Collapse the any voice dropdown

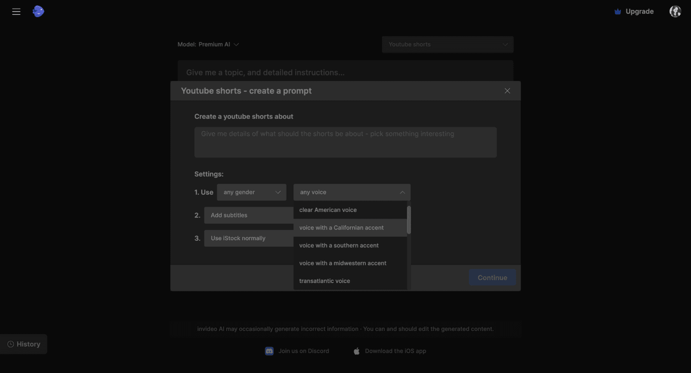352,192
